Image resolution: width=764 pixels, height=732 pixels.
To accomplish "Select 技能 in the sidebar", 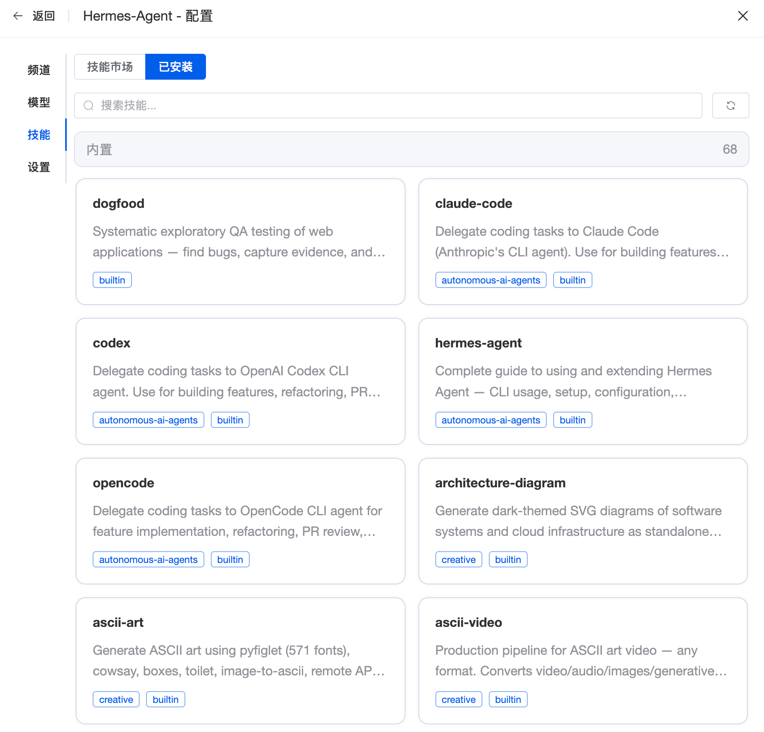I will (39, 135).
